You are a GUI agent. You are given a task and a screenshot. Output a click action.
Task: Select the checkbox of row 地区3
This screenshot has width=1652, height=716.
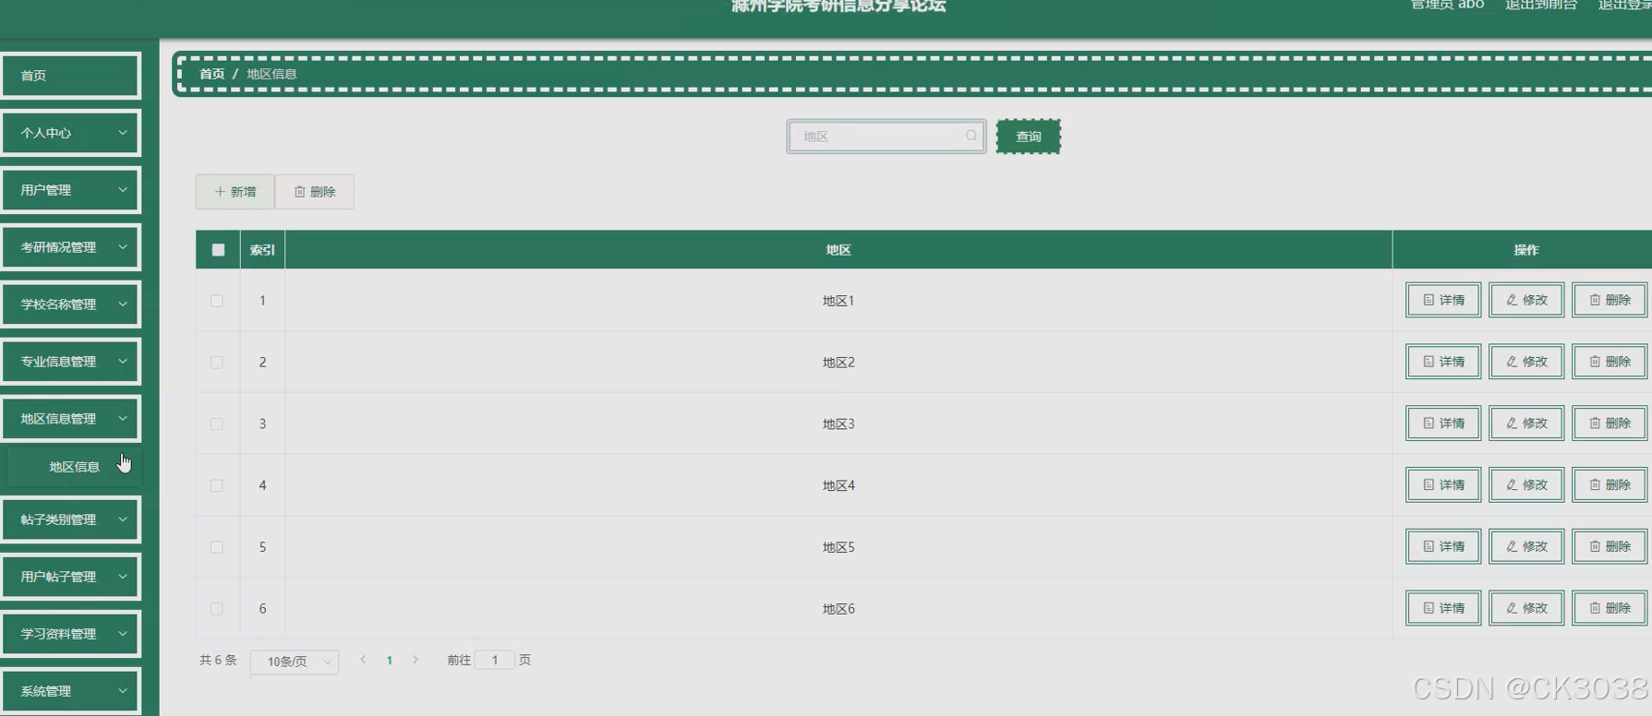pos(217,424)
